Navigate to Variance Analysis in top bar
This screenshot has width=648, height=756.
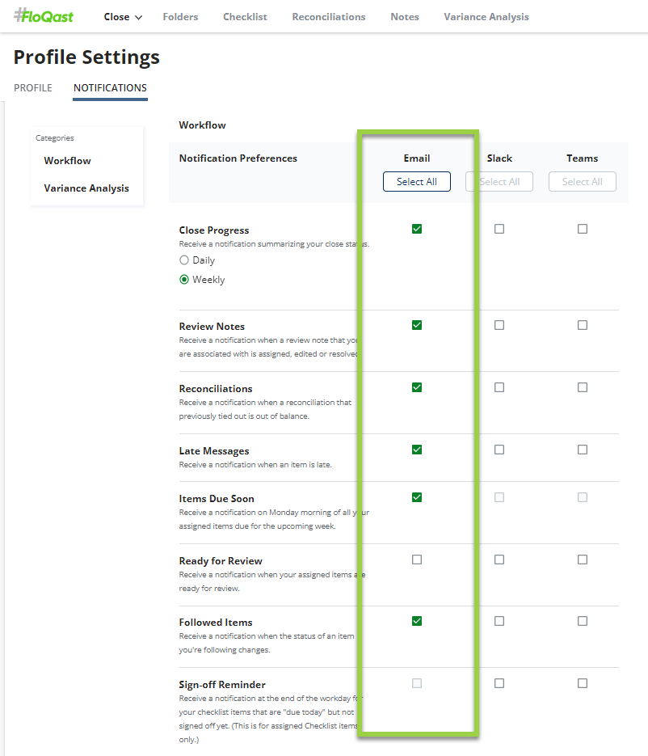(486, 17)
